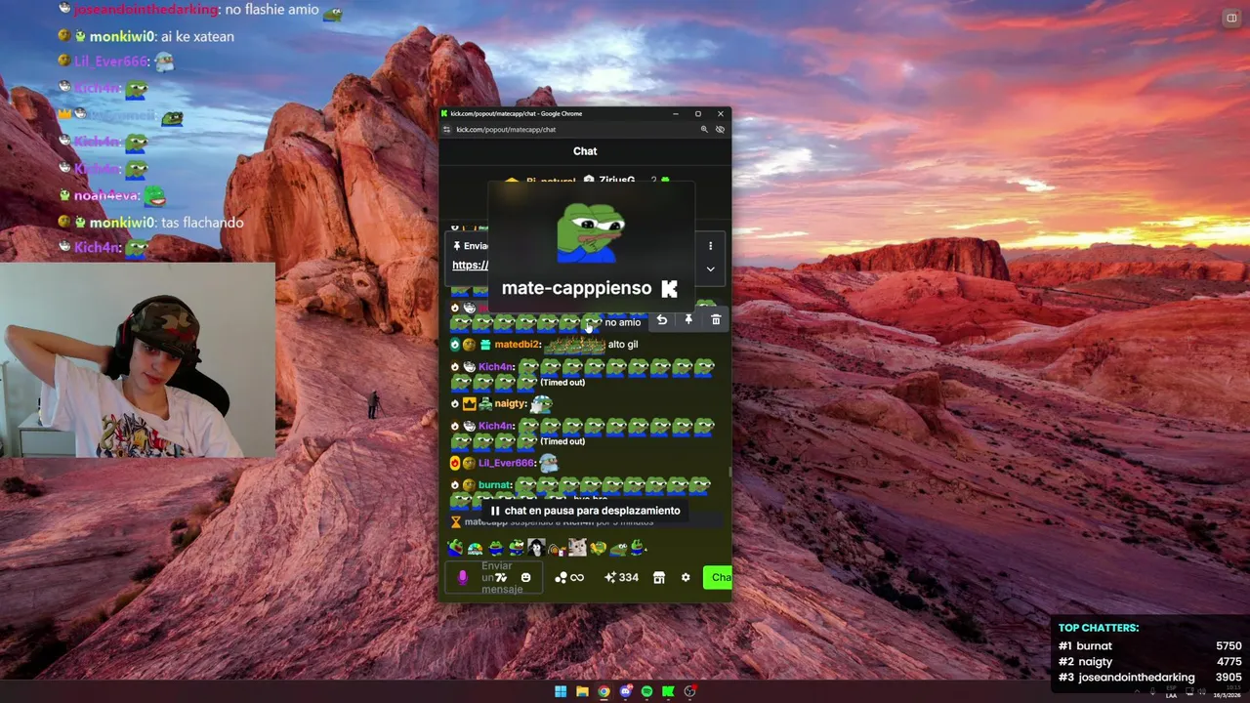Click the Enviar un mensaje text field

pyautogui.click(x=496, y=577)
